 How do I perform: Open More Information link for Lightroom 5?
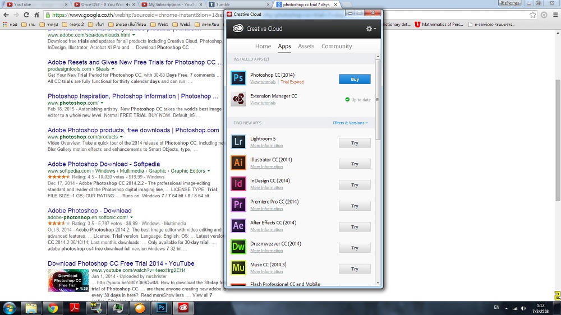pos(266,146)
